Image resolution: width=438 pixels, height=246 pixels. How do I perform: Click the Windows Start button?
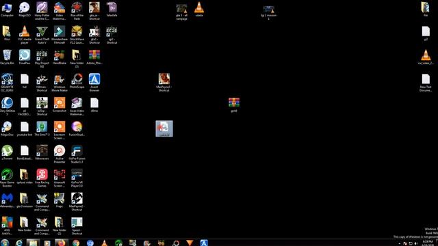point(5,243)
